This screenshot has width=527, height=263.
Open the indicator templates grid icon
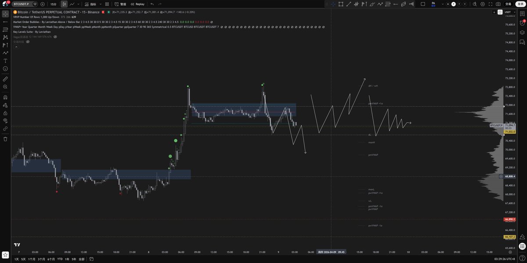click(x=107, y=4)
